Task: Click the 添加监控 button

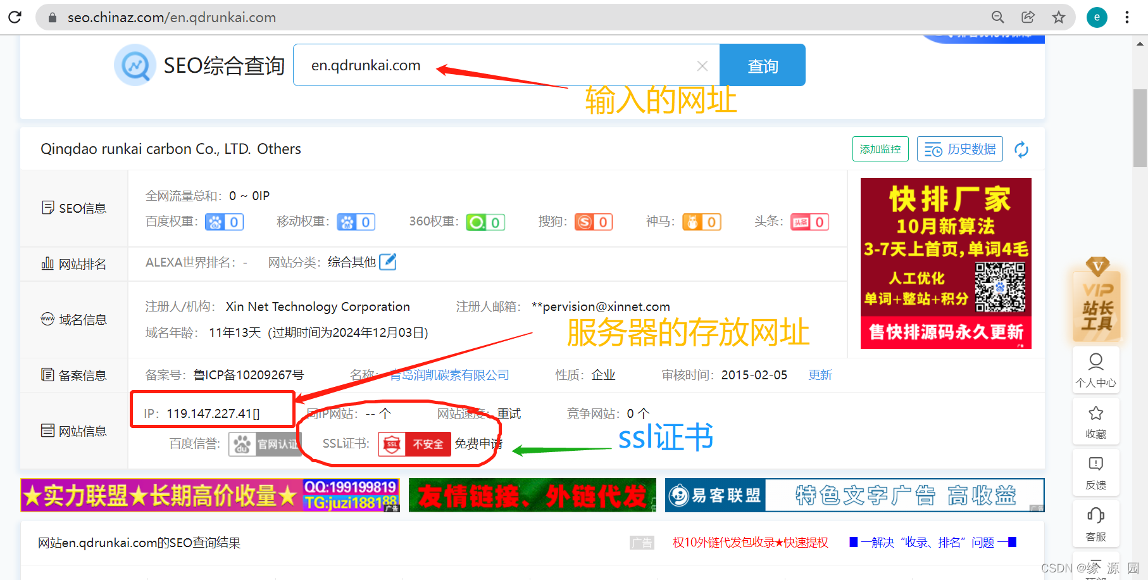Action: click(880, 149)
